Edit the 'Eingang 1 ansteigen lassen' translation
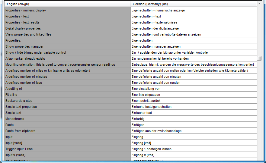The width and height of the screenshot is (266, 163). (x=194, y=149)
